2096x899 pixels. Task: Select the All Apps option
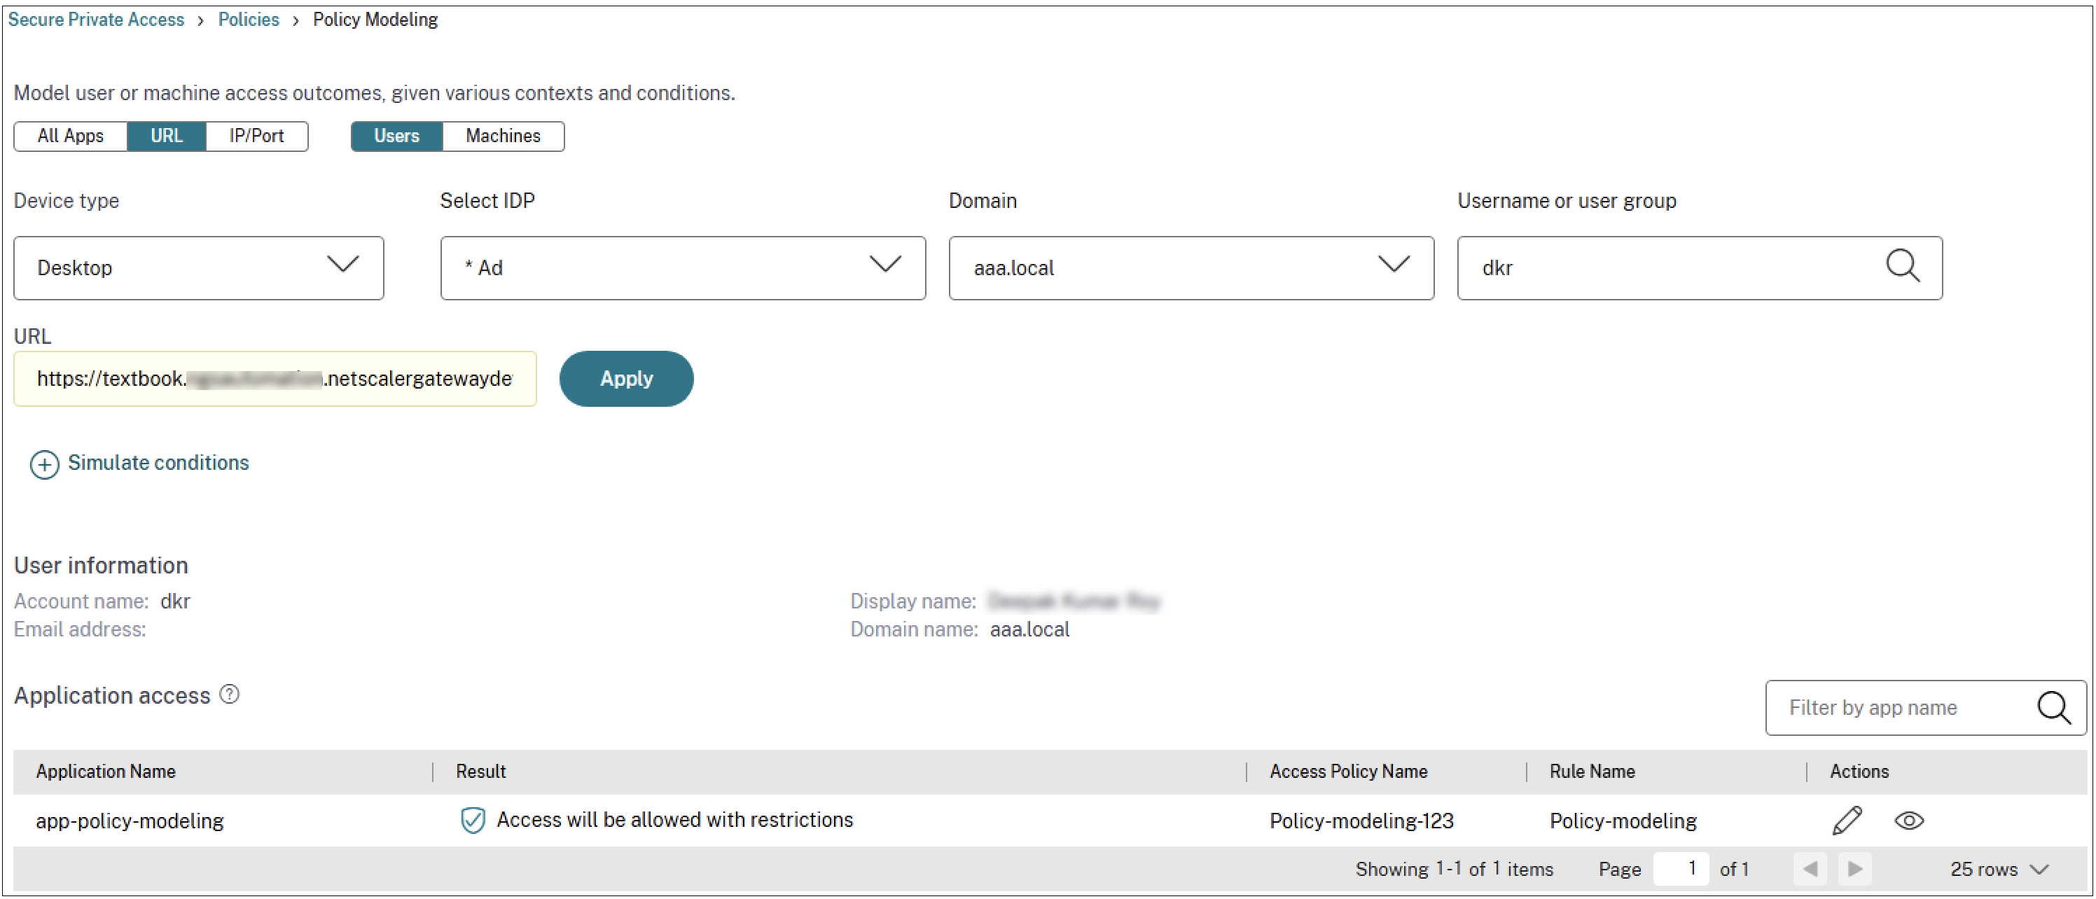coord(70,136)
